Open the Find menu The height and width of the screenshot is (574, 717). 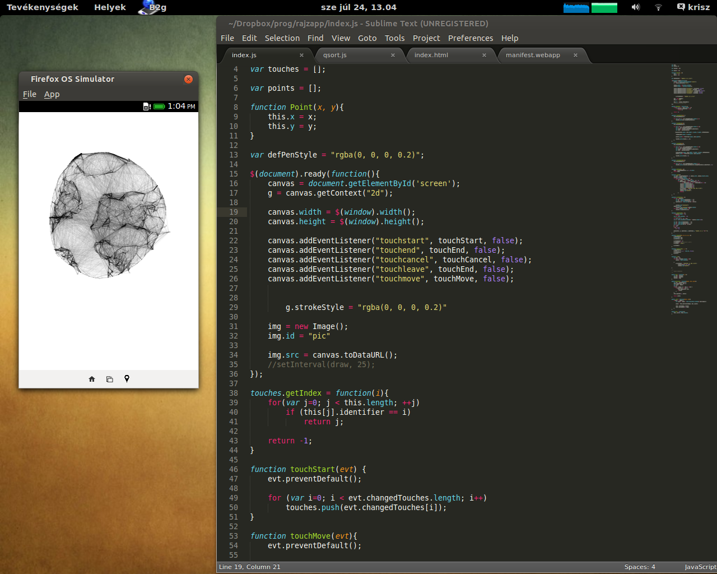pos(315,38)
